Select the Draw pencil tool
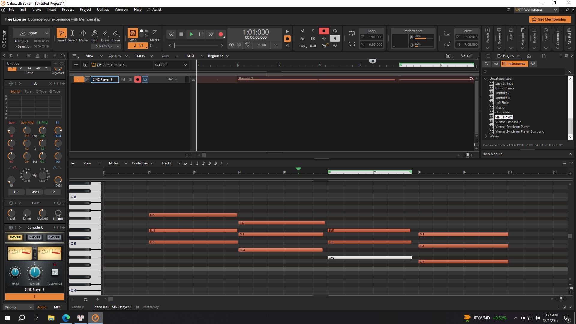 point(105,33)
